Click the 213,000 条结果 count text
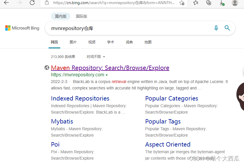This screenshot has width=244, height=164. point(63,57)
